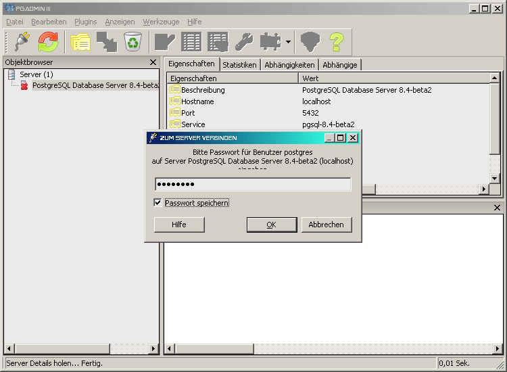This screenshot has width=507, height=372.
Task: Click the Hostname property icon
Action: tap(175, 101)
